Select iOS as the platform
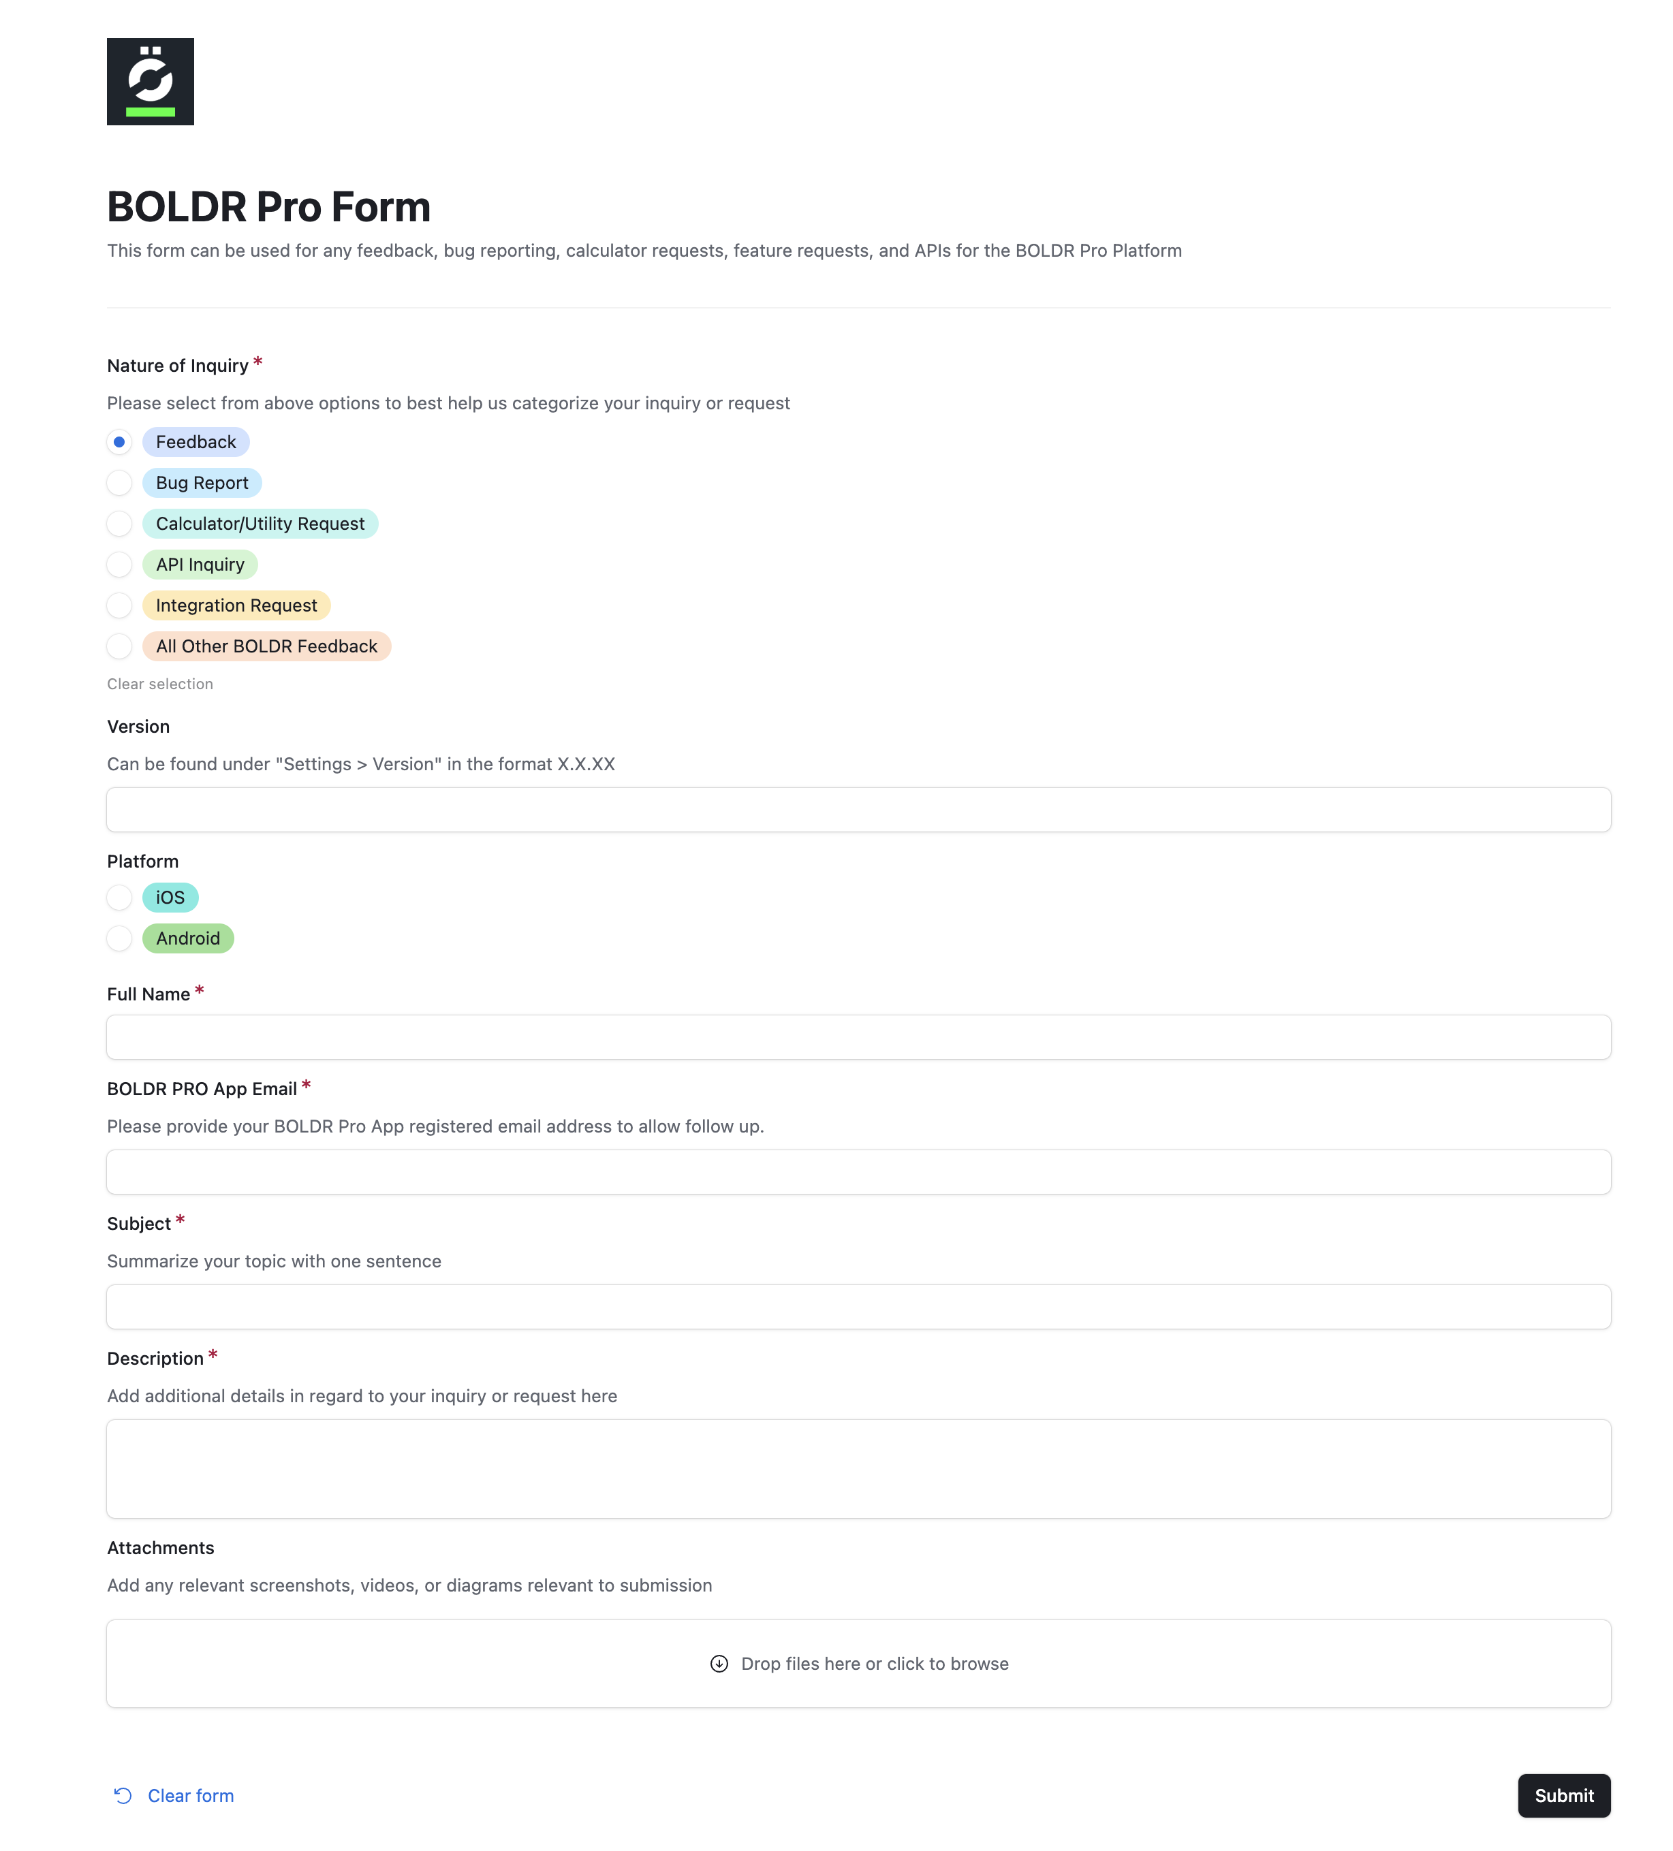The height and width of the screenshot is (1851, 1673). point(119,897)
